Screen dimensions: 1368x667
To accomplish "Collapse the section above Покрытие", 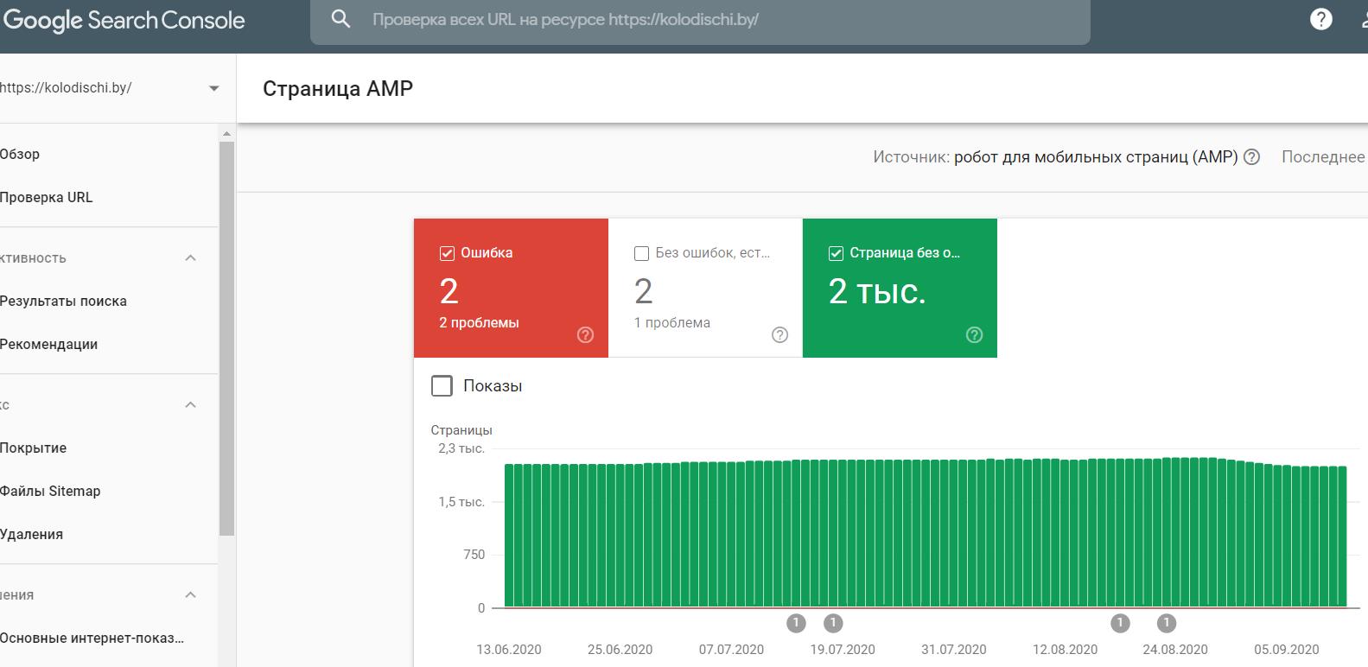I will (x=191, y=405).
